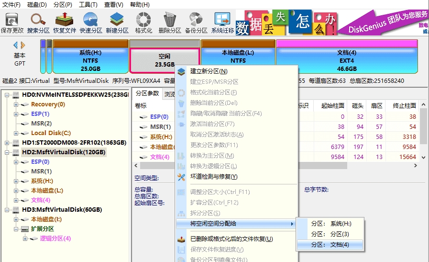Open the 备份分区 (Backup Partition) tool
The height and width of the screenshot is (262, 429).
click(x=196, y=22)
